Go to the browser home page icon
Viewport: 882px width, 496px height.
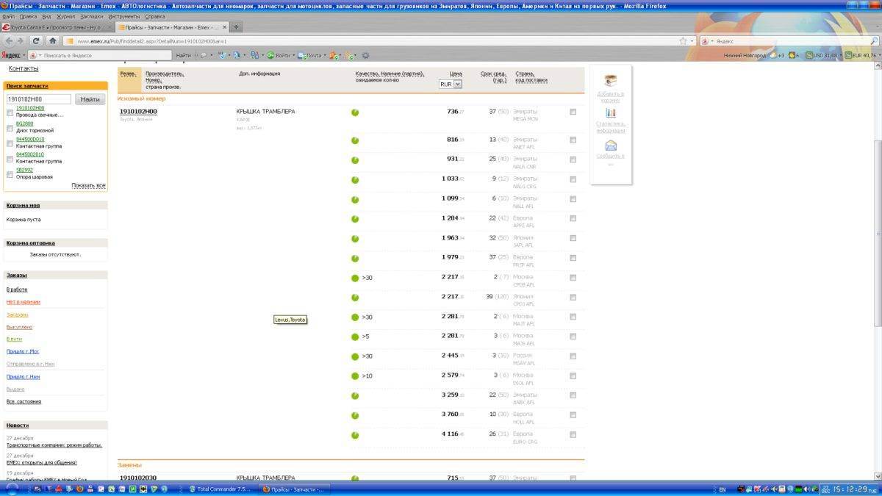53,41
